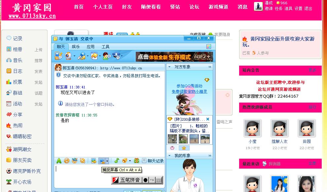Open the horn icon dropdown arrow
This screenshot has height=192, width=327.
(x=130, y=161)
